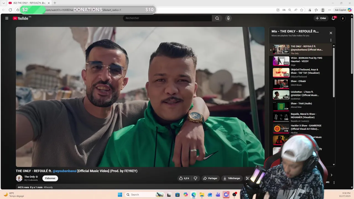Click The Only channel avatar
Image resolution: width=354 pixels, height=199 pixels.
tap(19, 178)
